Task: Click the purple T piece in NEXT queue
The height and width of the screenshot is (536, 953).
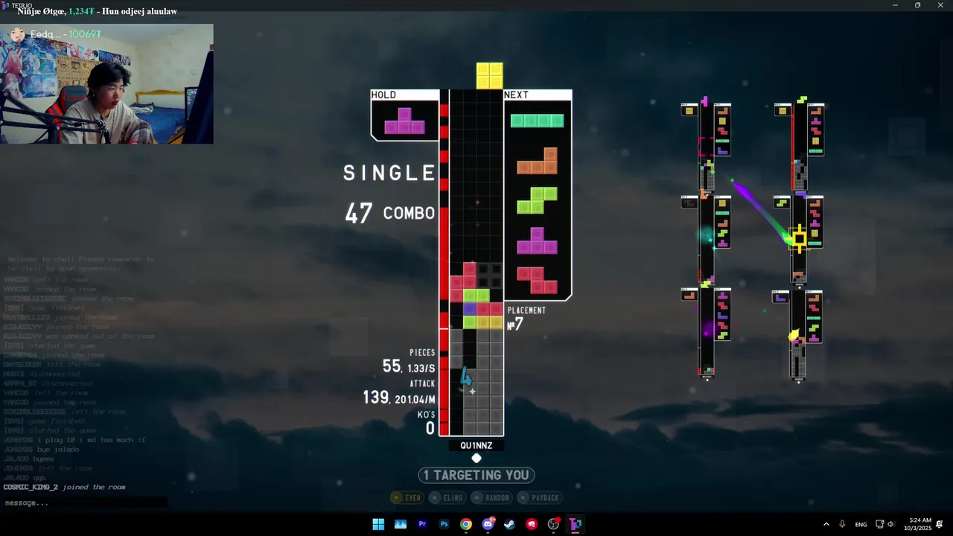Action: tap(538, 240)
